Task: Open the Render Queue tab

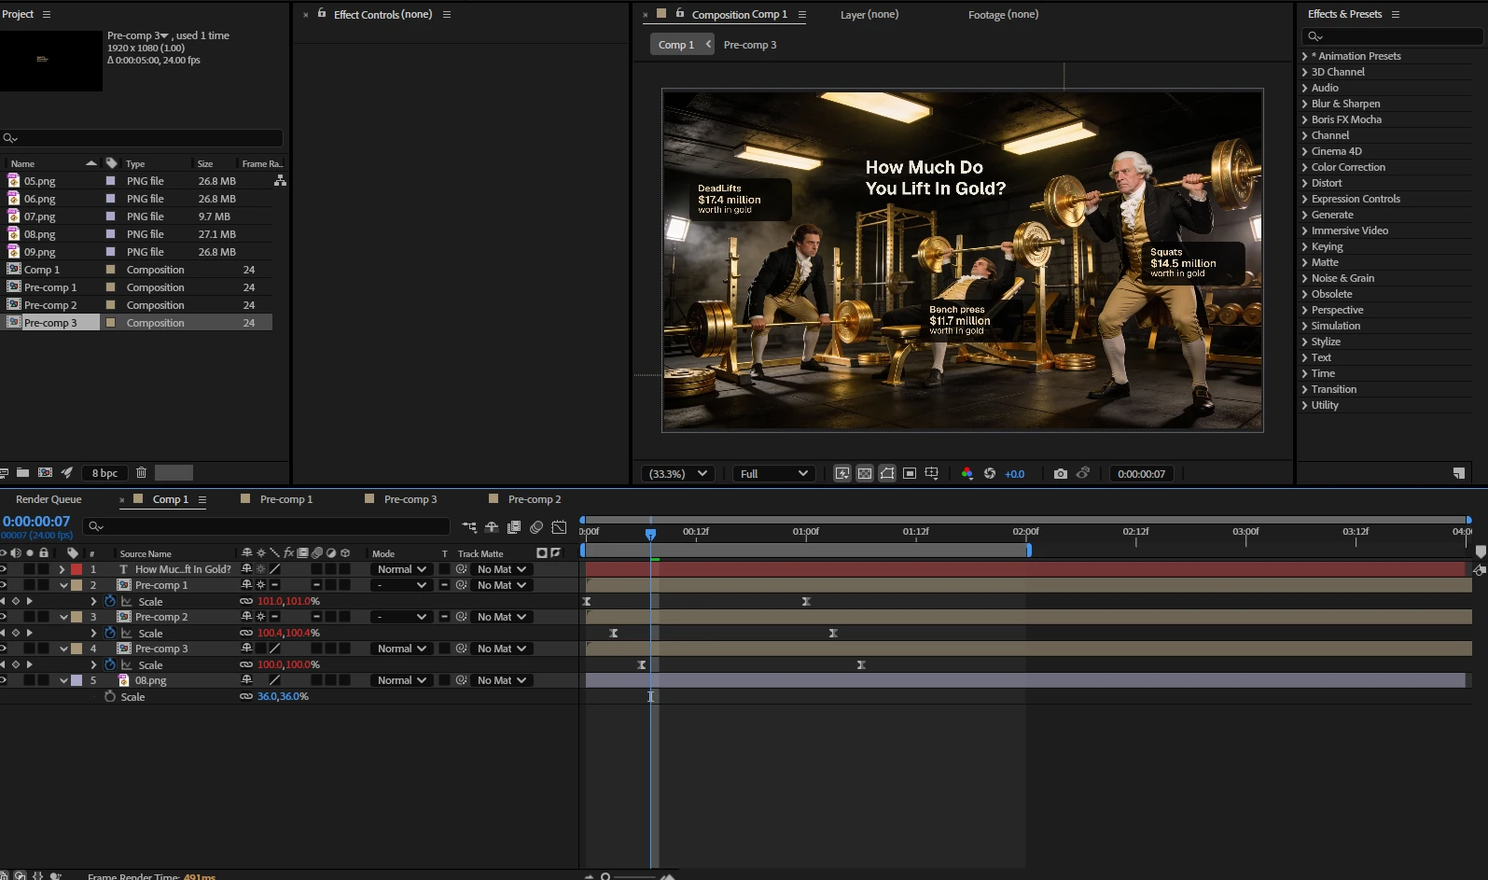Action: (49, 499)
